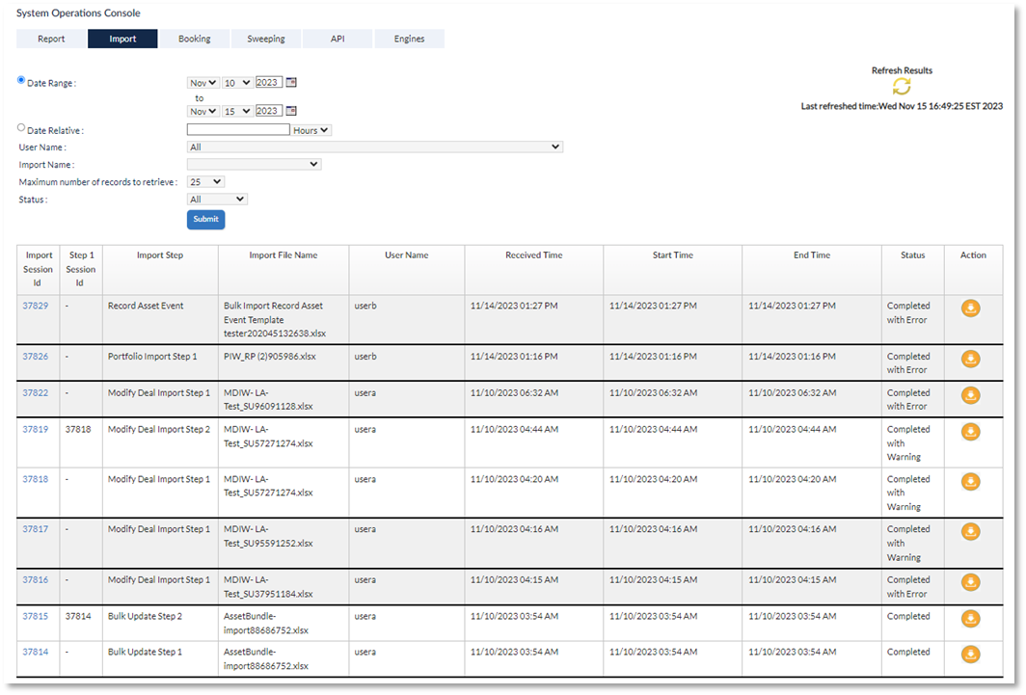Image resolution: width=1026 pixels, height=695 pixels.
Task: Switch to the Booking tab
Action: (x=195, y=39)
